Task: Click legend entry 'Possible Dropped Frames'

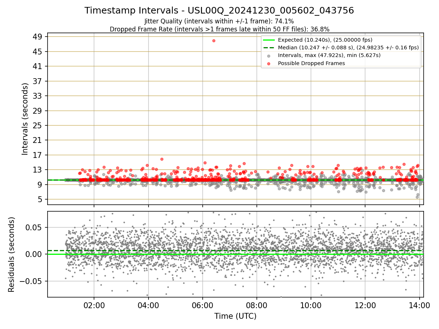Action: point(311,63)
